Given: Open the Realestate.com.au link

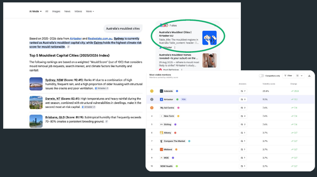Looking at the screenshot, I should coord(100,39).
